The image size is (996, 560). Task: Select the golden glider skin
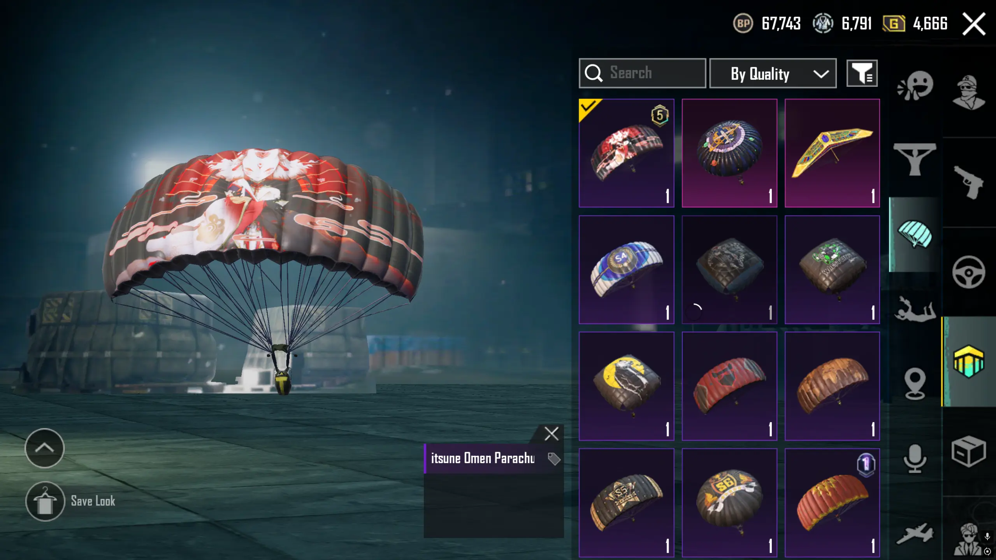coord(832,153)
